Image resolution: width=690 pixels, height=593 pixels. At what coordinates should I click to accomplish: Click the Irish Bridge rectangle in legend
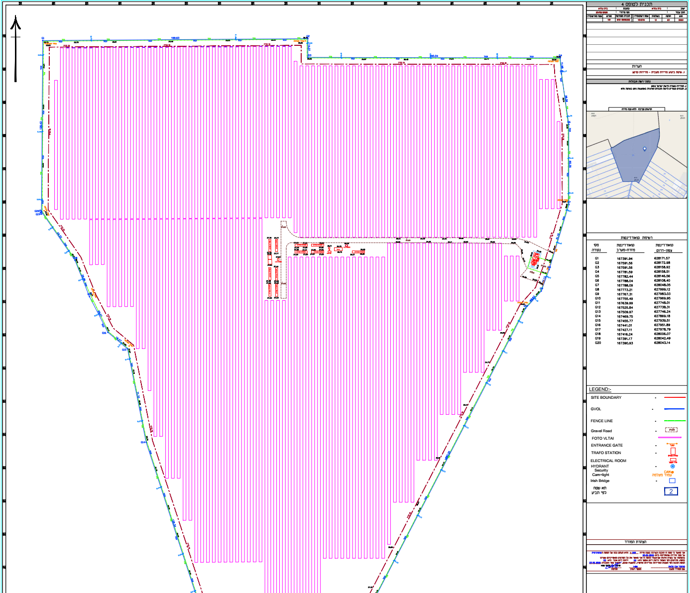coord(672,481)
